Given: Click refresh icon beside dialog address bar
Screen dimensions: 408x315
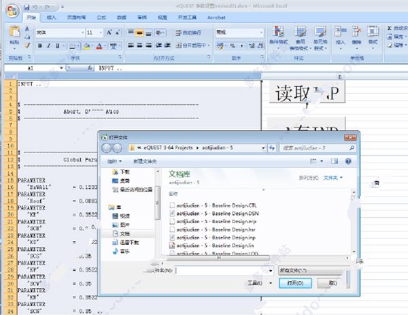Looking at the screenshot, I should pyautogui.click(x=272, y=148).
